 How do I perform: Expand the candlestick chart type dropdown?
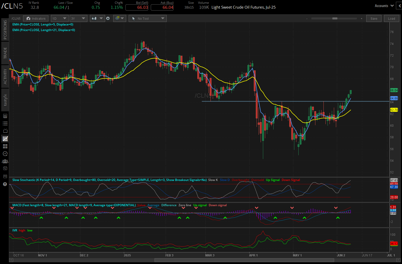(x=97, y=18)
